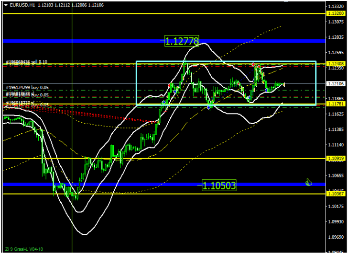Select the 1.10503 green price label

pyautogui.click(x=219, y=185)
